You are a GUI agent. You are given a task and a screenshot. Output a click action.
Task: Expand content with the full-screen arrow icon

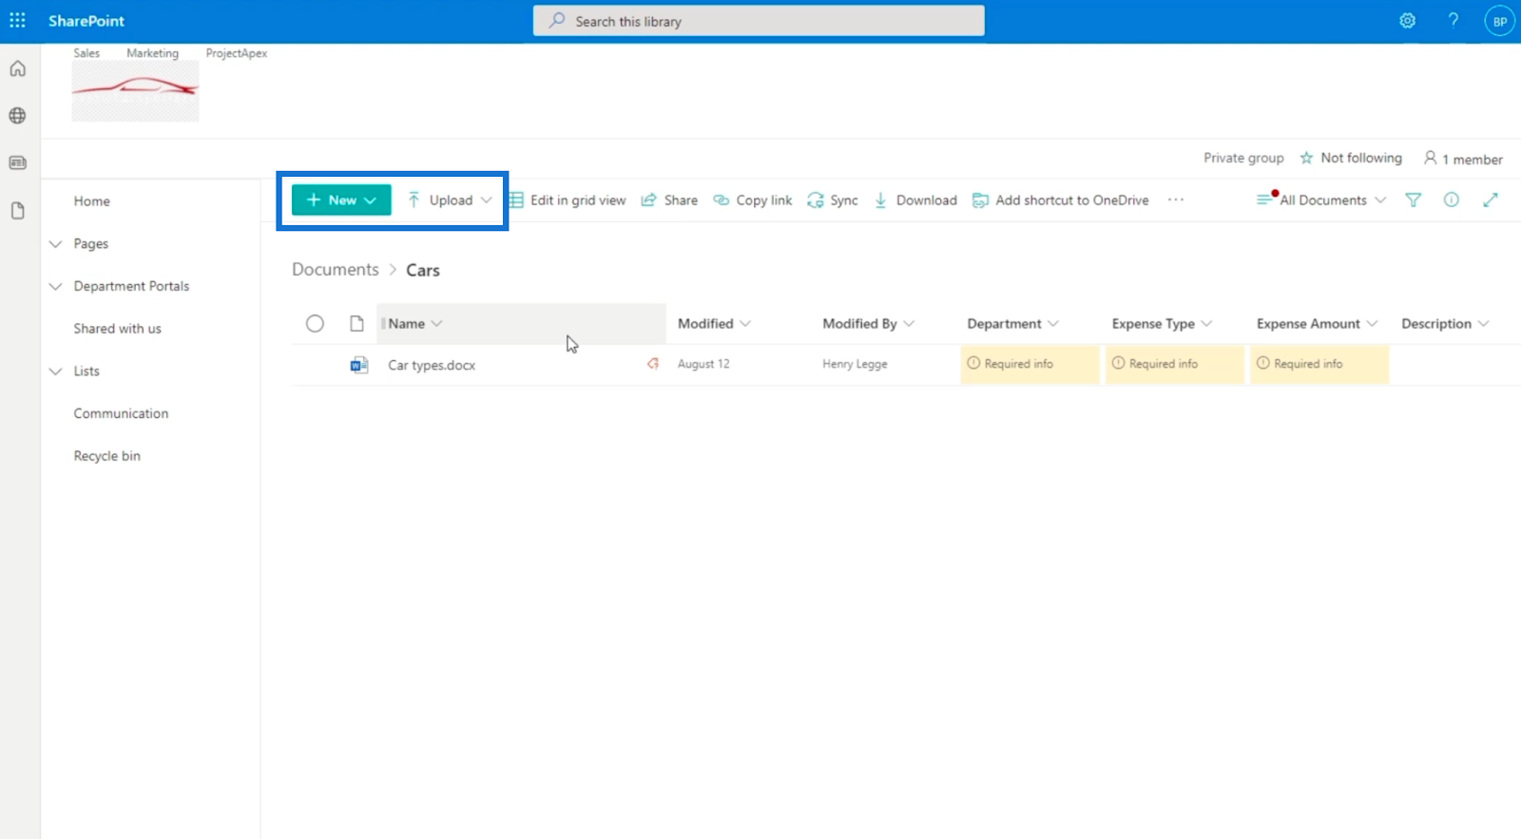(x=1491, y=200)
